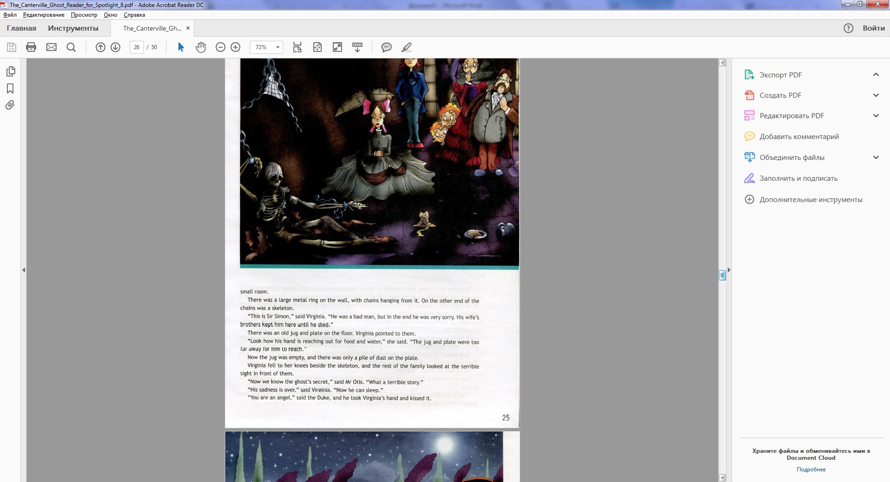This screenshot has width=890, height=482.
Task: Activate the selection arrow tool
Action: [x=181, y=47]
